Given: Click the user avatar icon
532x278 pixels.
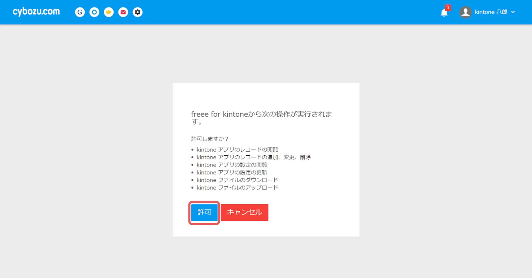Looking at the screenshot, I should tap(465, 12).
